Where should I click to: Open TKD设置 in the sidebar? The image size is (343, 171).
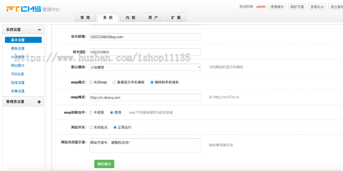click(x=18, y=74)
